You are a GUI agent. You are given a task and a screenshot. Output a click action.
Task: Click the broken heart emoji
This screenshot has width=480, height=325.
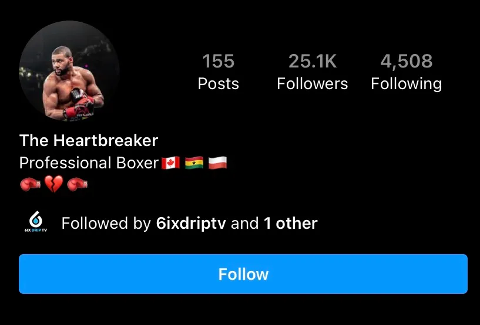click(x=54, y=184)
